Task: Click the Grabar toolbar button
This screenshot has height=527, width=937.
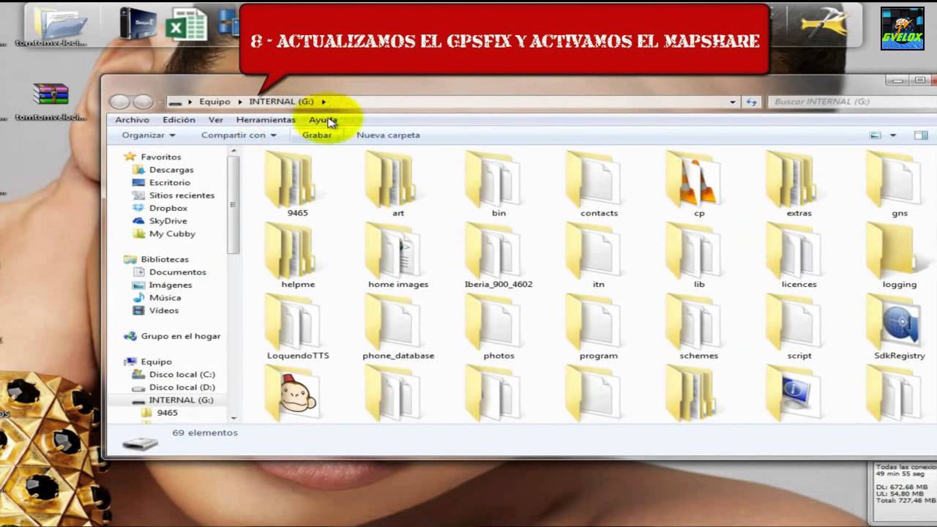Action: 316,135
